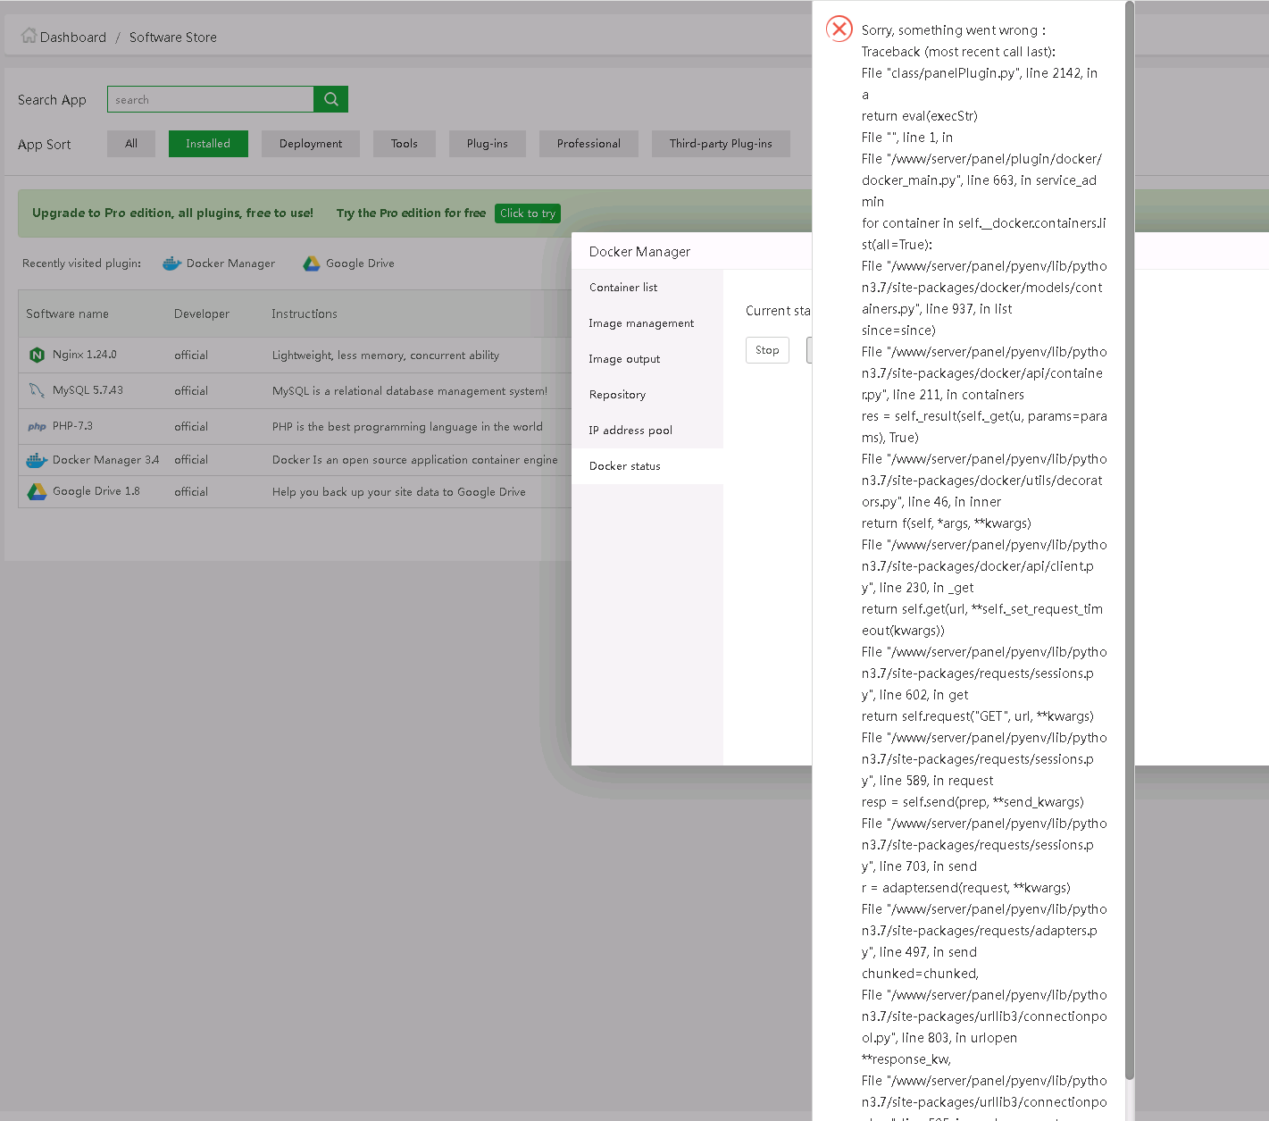Select the All category filter

coord(131,144)
